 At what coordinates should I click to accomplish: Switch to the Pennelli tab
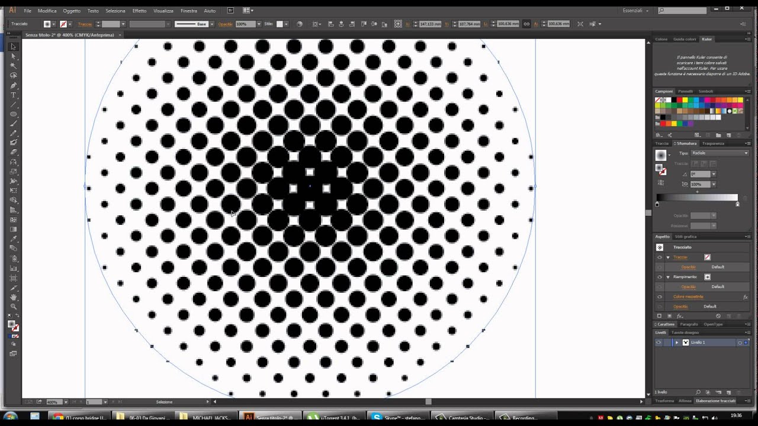tap(685, 91)
